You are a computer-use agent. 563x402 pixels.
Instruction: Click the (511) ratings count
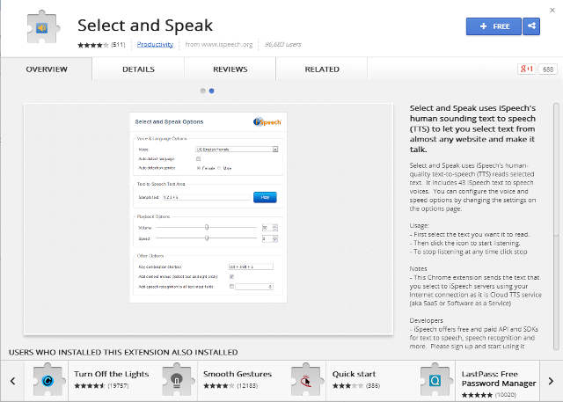click(118, 45)
